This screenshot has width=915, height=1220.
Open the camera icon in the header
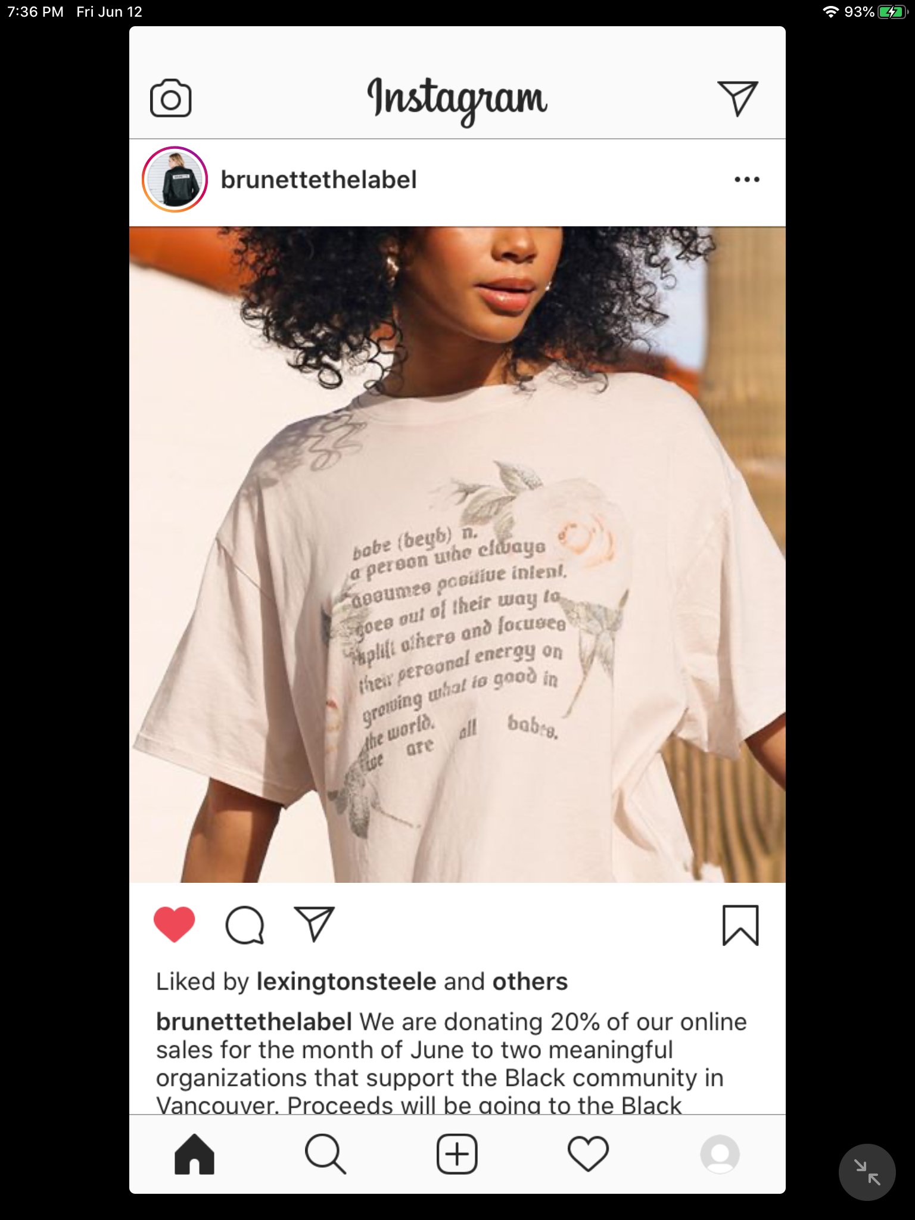point(170,98)
